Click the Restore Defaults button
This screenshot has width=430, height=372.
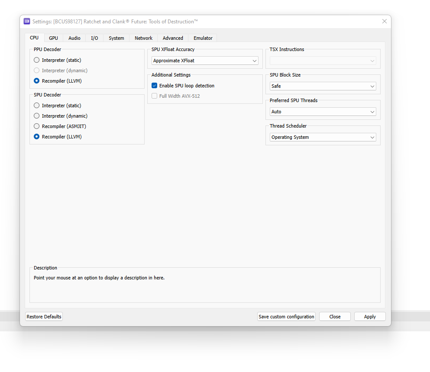[44, 316]
